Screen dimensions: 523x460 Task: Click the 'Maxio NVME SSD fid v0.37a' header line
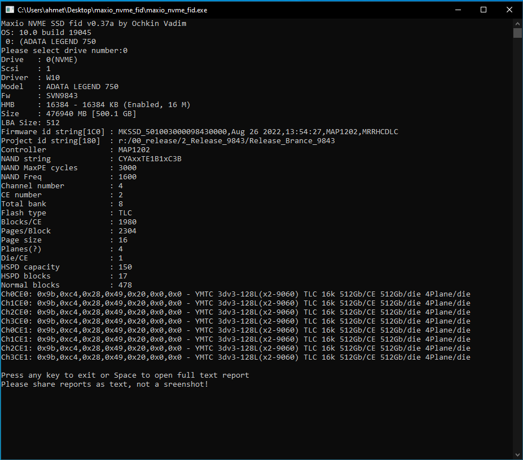point(94,23)
